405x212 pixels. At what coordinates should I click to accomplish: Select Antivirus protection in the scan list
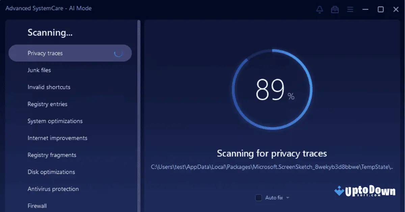coord(53,189)
